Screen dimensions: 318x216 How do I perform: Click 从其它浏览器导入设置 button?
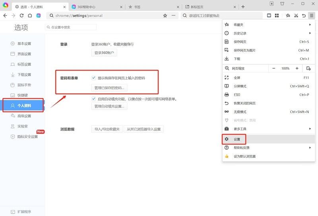coord(143,129)
